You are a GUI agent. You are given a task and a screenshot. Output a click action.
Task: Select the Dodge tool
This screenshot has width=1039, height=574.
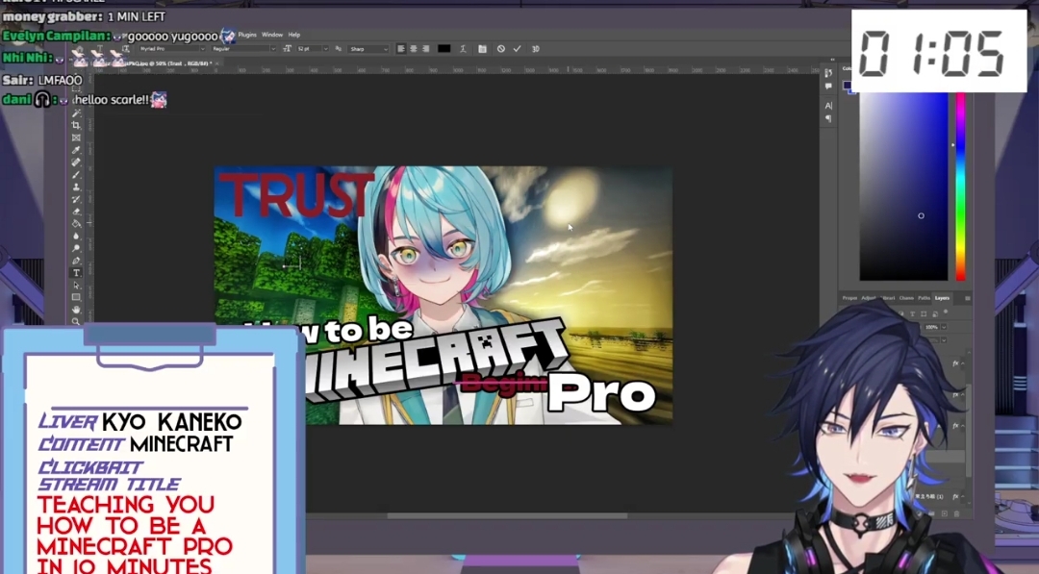coord(76,248)
